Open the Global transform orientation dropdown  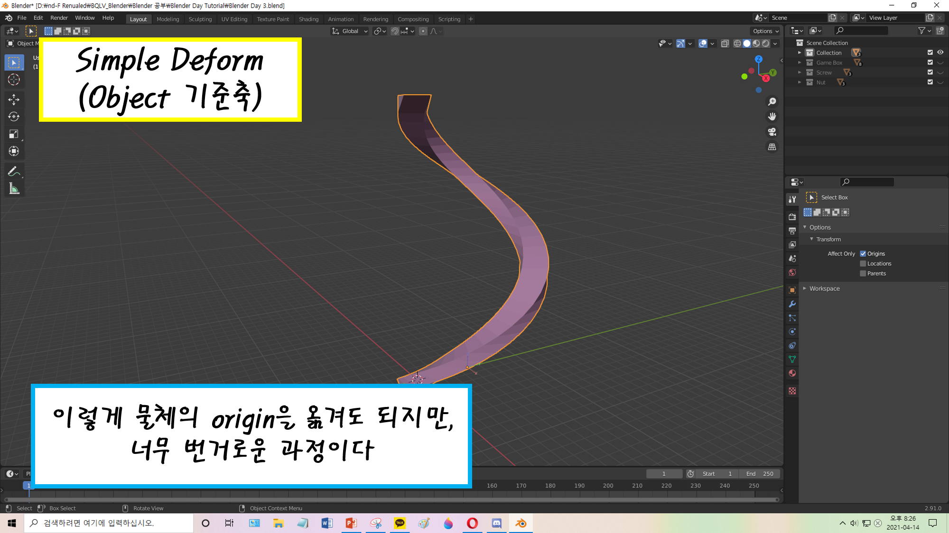pos(350,31)
